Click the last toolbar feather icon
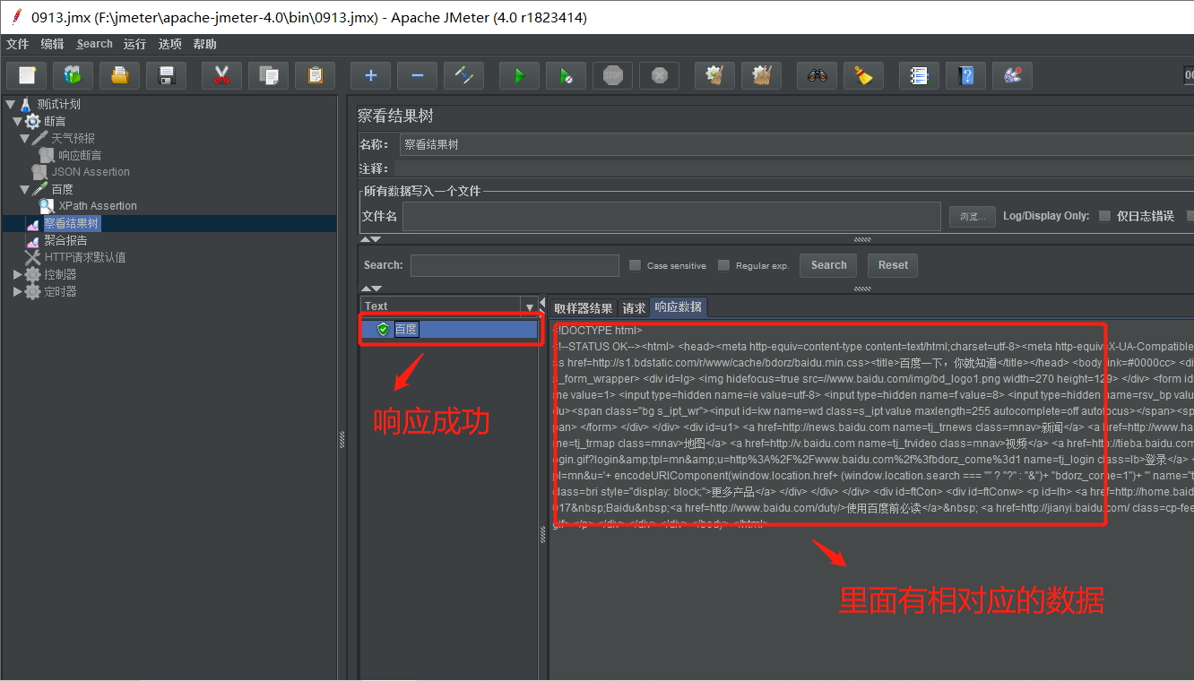Image resolution: width=1194 pixels, height=681 pixels. (1012, 75)
